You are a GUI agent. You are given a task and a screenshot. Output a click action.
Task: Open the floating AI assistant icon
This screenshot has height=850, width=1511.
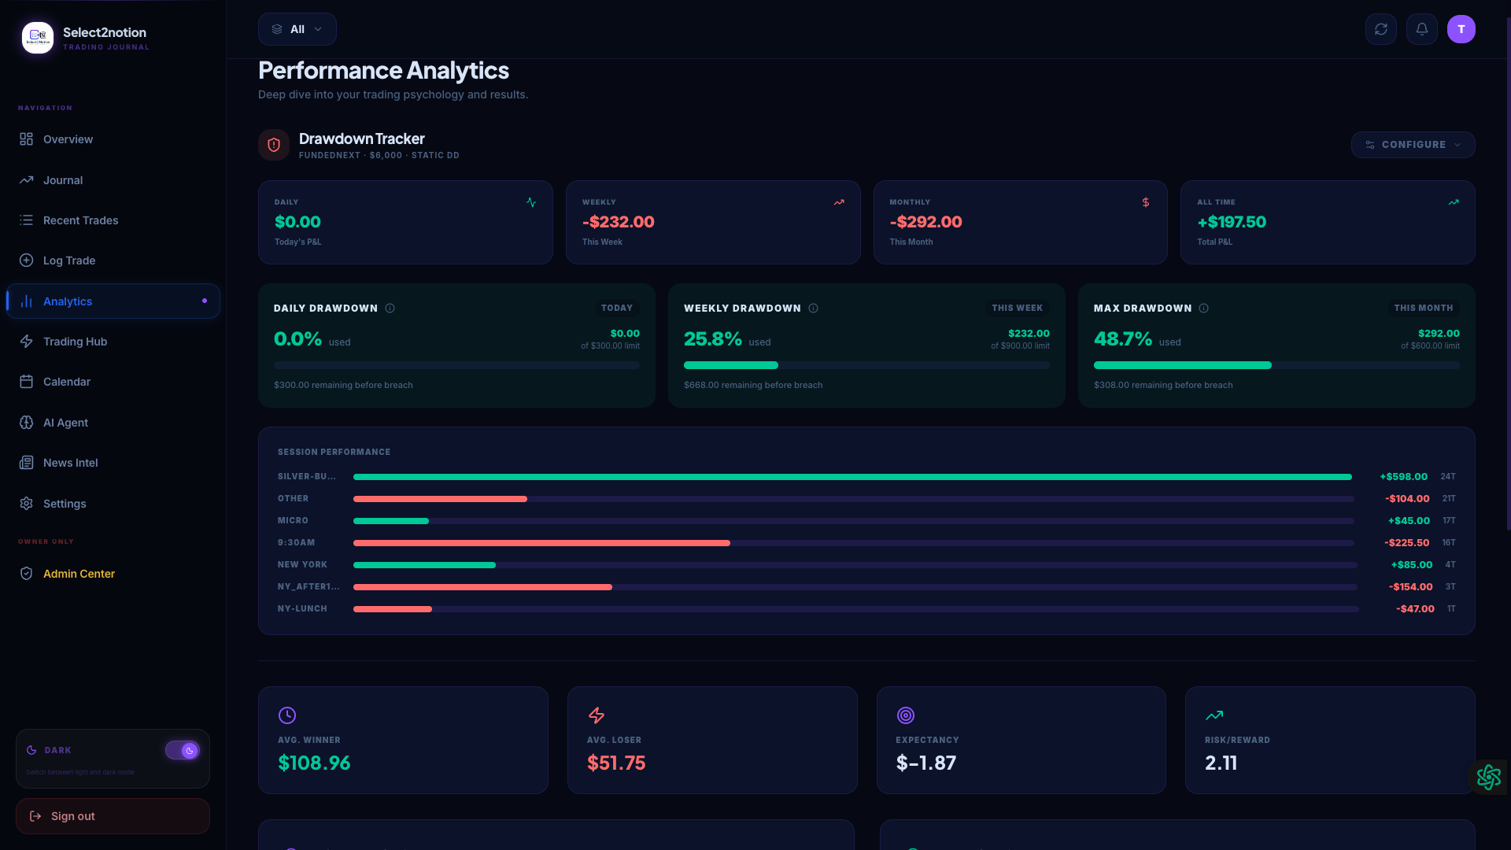tap(1489, 777)
